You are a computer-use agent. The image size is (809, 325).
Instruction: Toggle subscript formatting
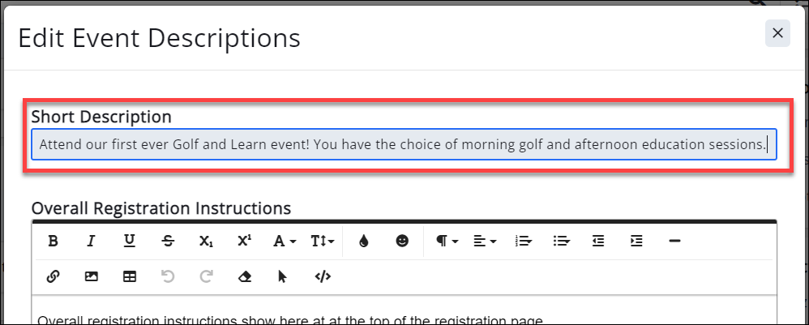pyautogui.click(x=205, y=241)
